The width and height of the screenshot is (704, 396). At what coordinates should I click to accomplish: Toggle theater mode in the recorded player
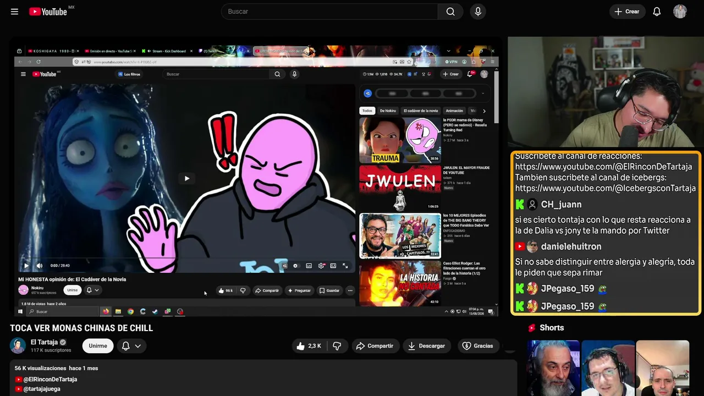(x=333, y=266)
